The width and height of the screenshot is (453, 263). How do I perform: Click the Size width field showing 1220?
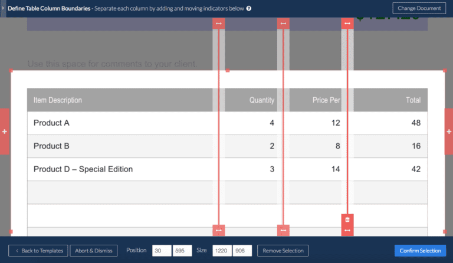click(222, 251)
